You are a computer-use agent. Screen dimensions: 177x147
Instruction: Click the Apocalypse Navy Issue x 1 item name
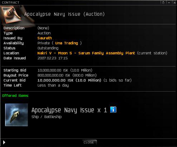[x=69, y=110]
